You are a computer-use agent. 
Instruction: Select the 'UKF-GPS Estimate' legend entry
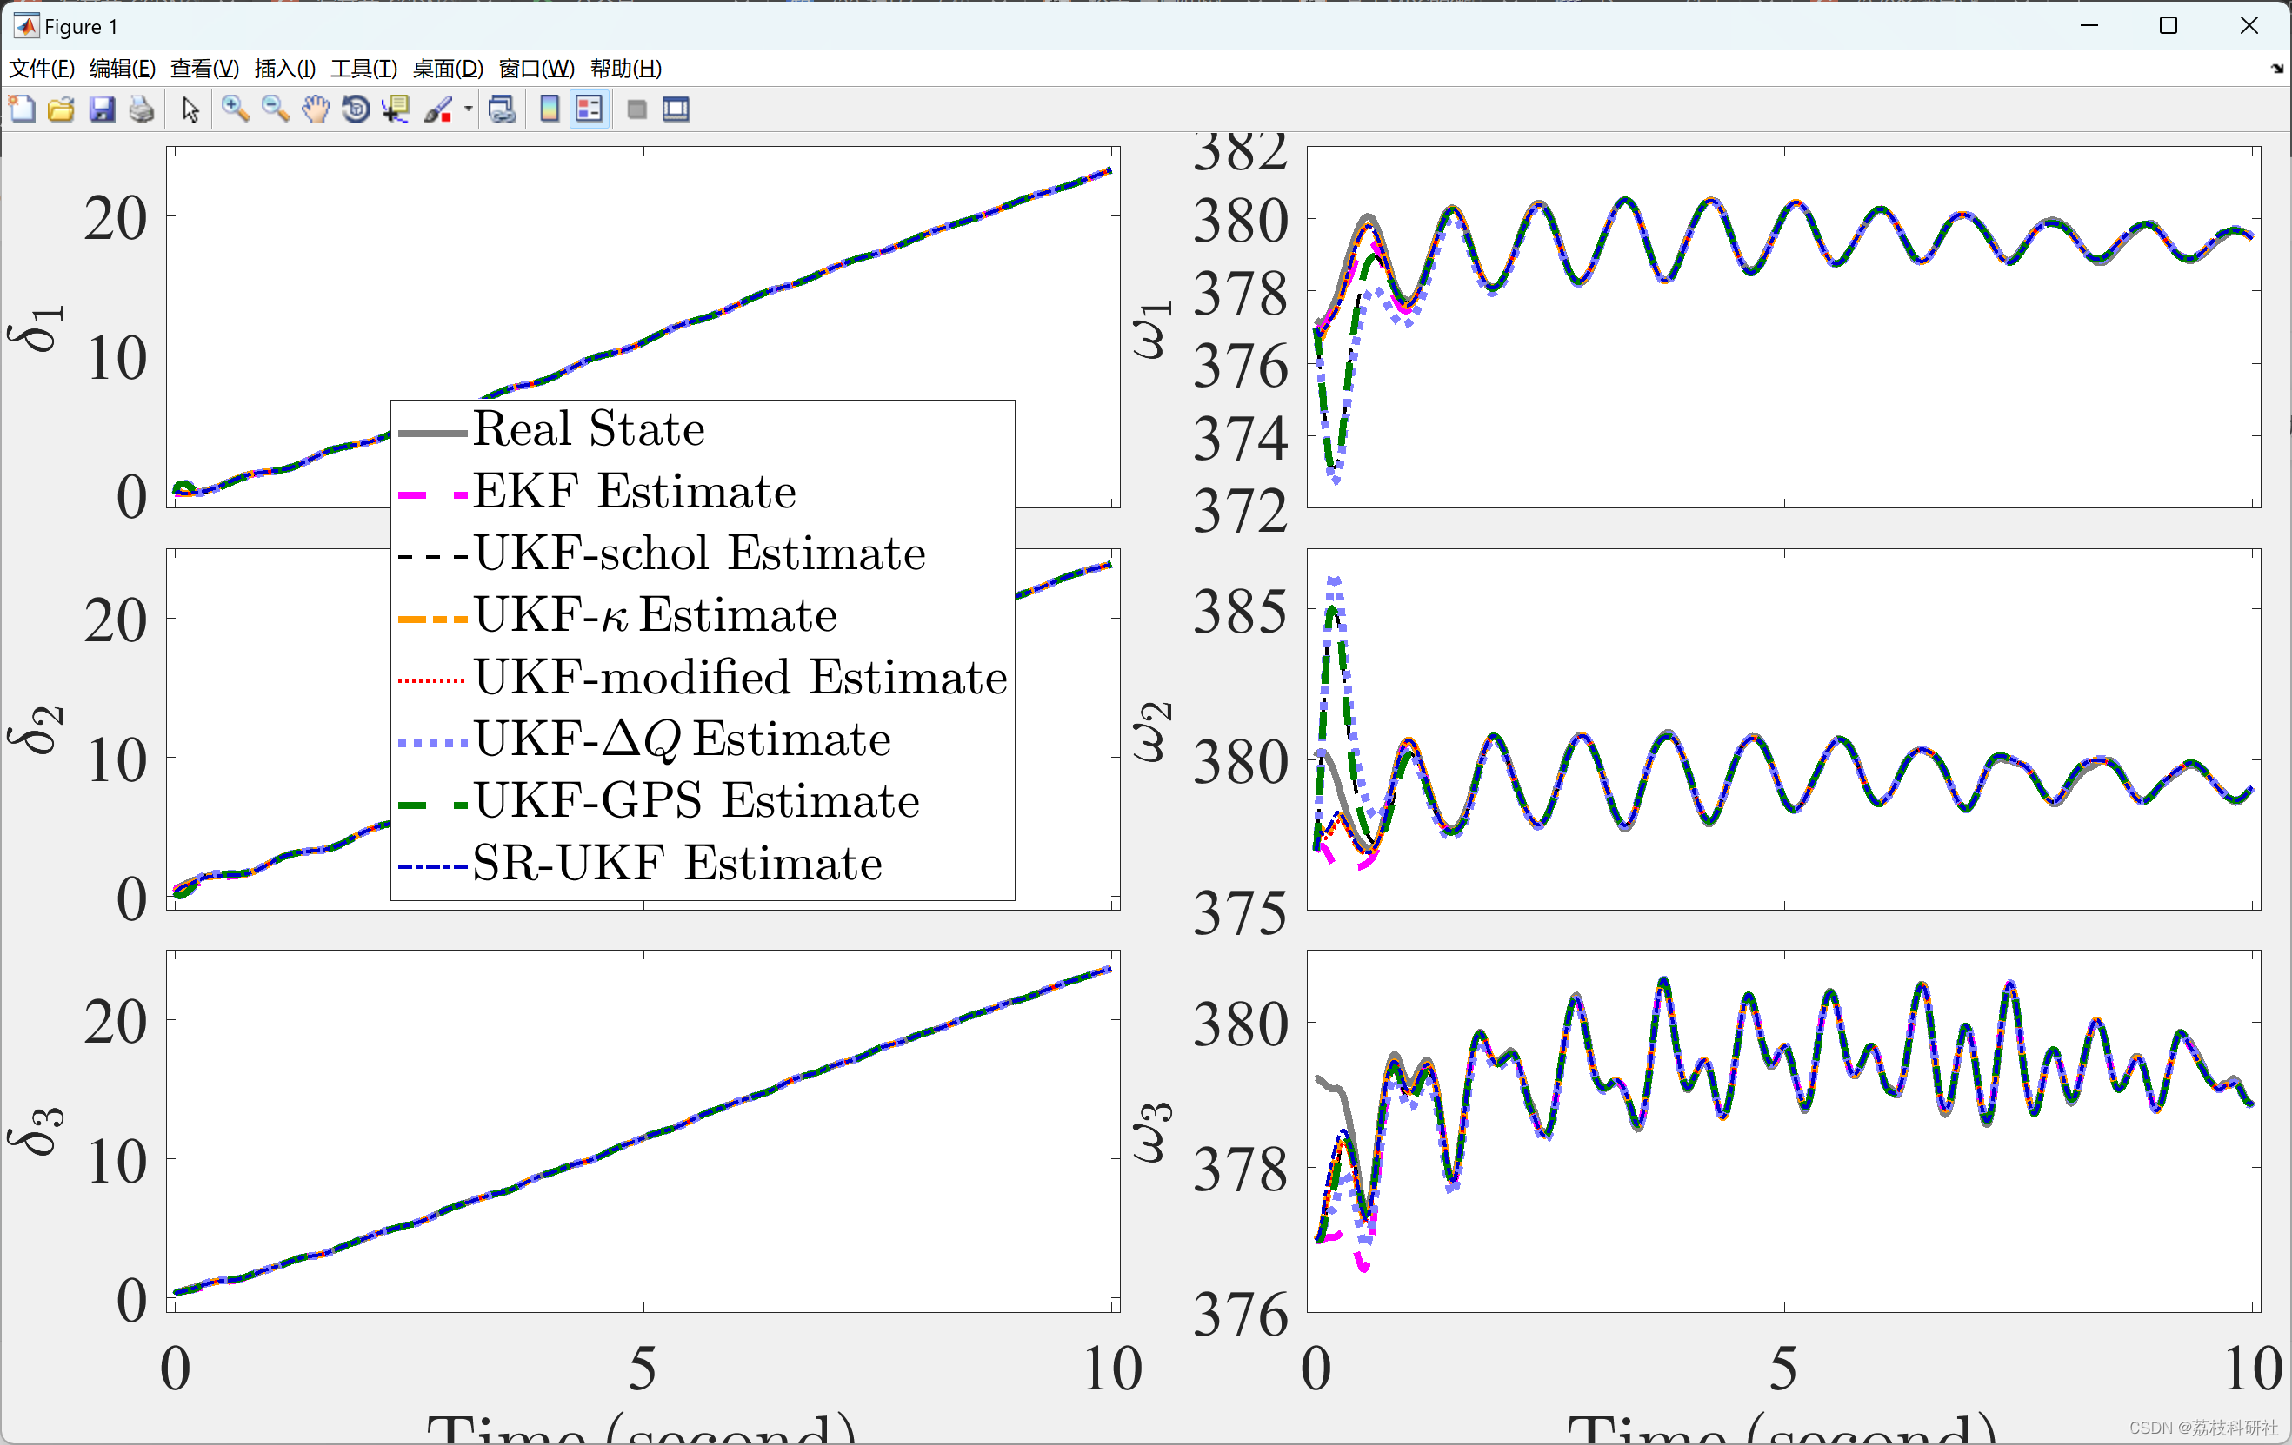pos(696,801)
